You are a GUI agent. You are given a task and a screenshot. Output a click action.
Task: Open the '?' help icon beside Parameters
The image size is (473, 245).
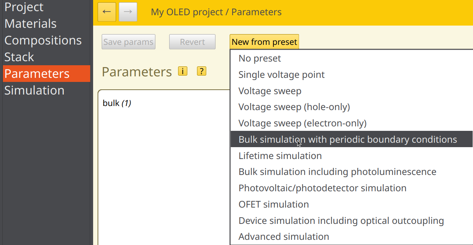pyautogui.click(x=201, y=71)
